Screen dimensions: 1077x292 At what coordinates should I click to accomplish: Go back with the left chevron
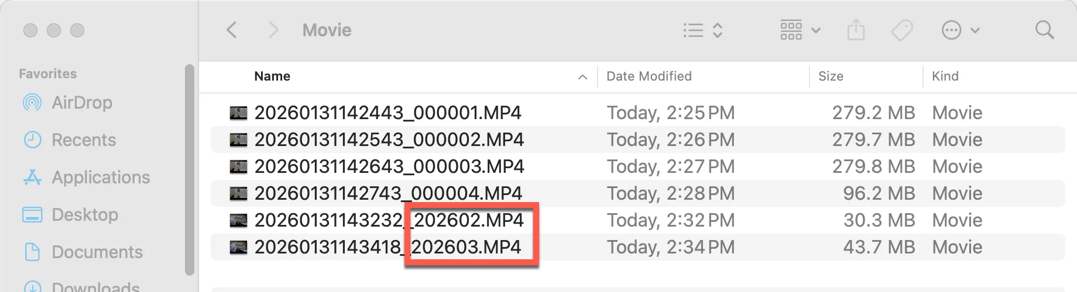[232, 30]
